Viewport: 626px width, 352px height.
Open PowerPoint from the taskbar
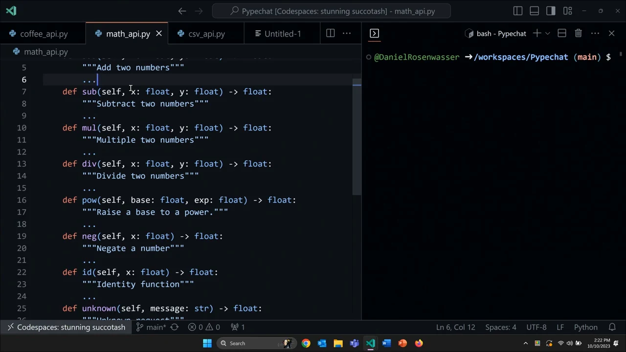[402, 343]
